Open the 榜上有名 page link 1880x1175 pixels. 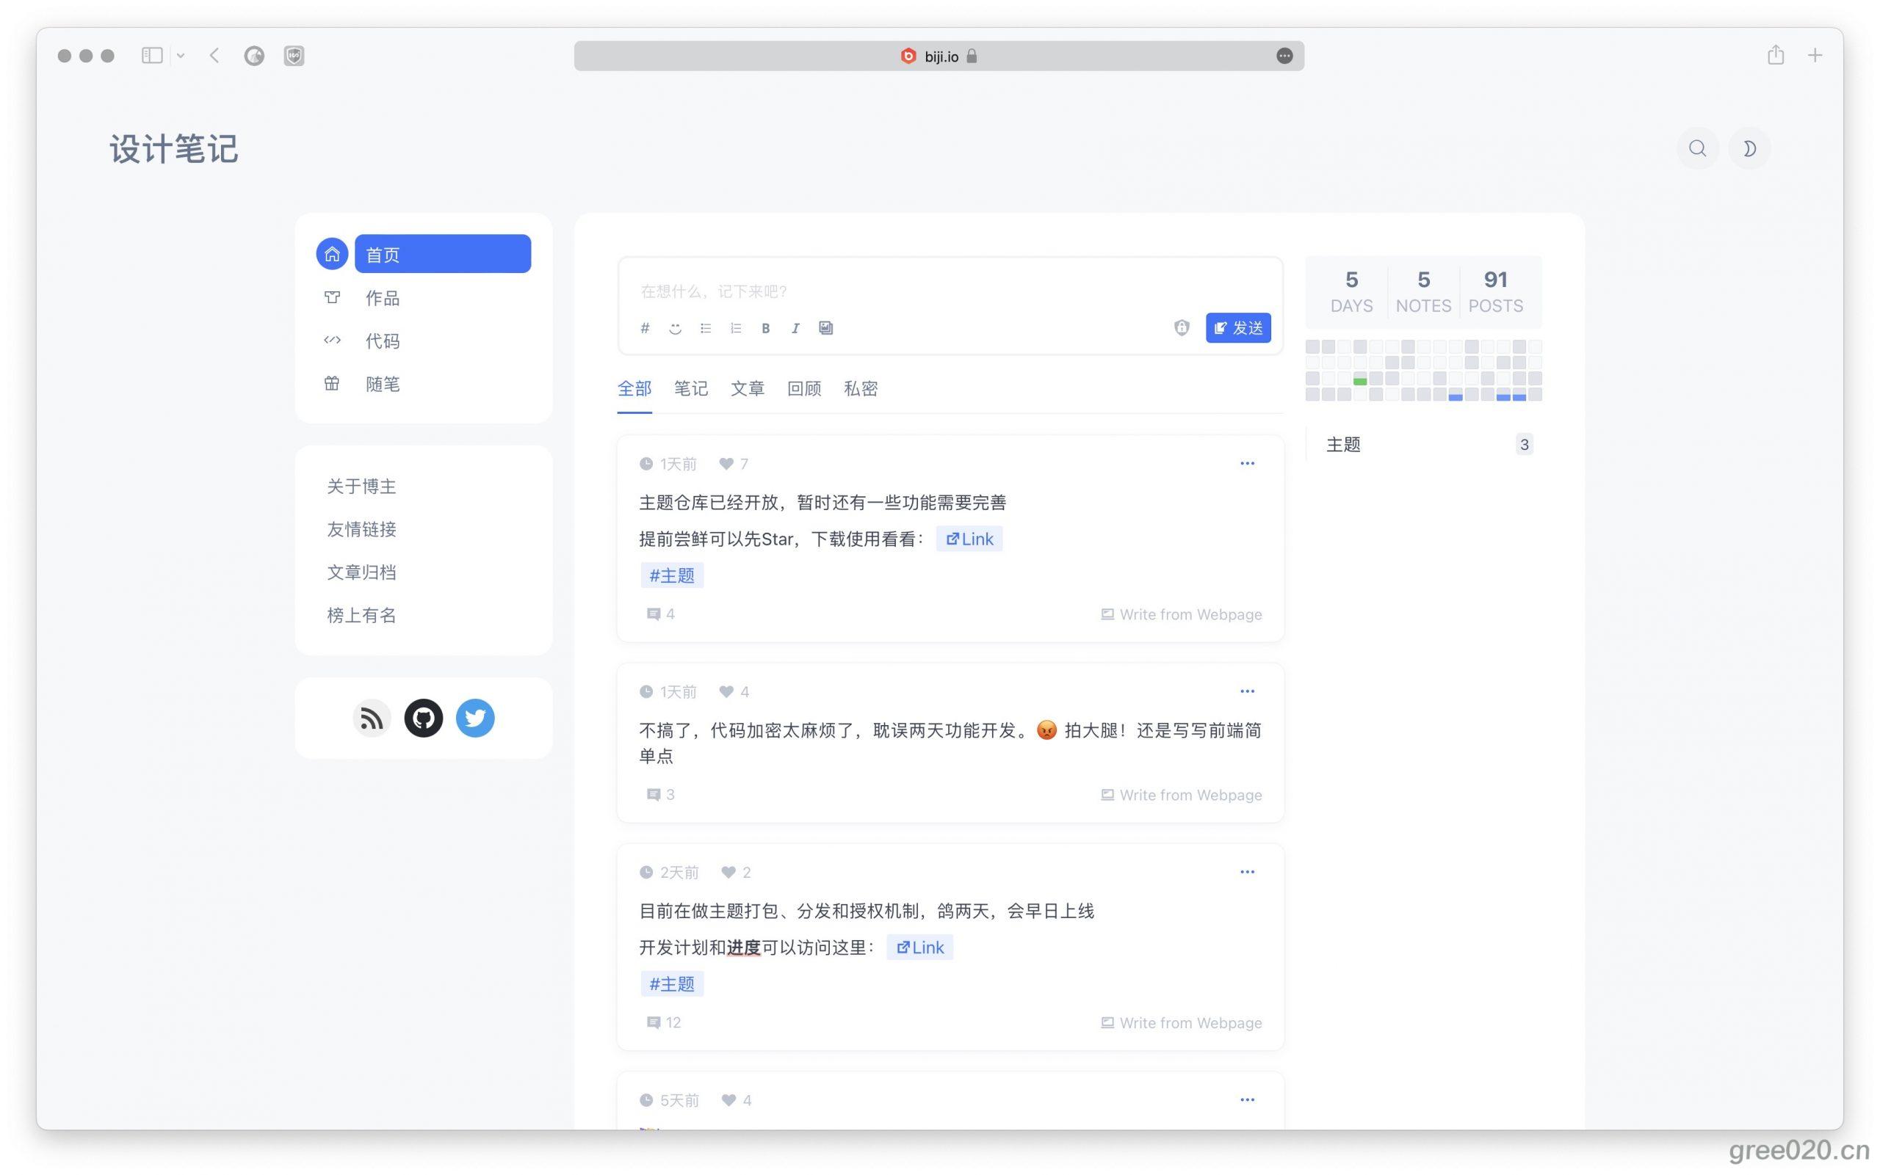point(361,616)
